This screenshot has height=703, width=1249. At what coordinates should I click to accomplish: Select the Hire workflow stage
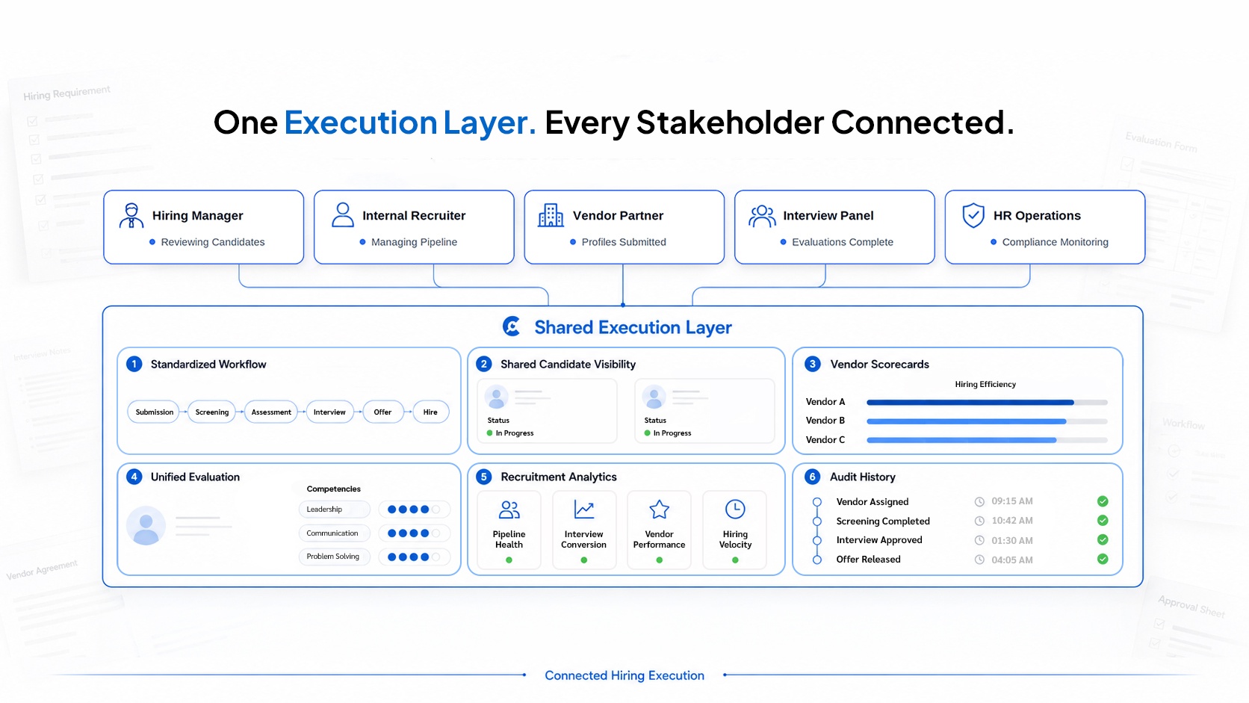[430, 412]
